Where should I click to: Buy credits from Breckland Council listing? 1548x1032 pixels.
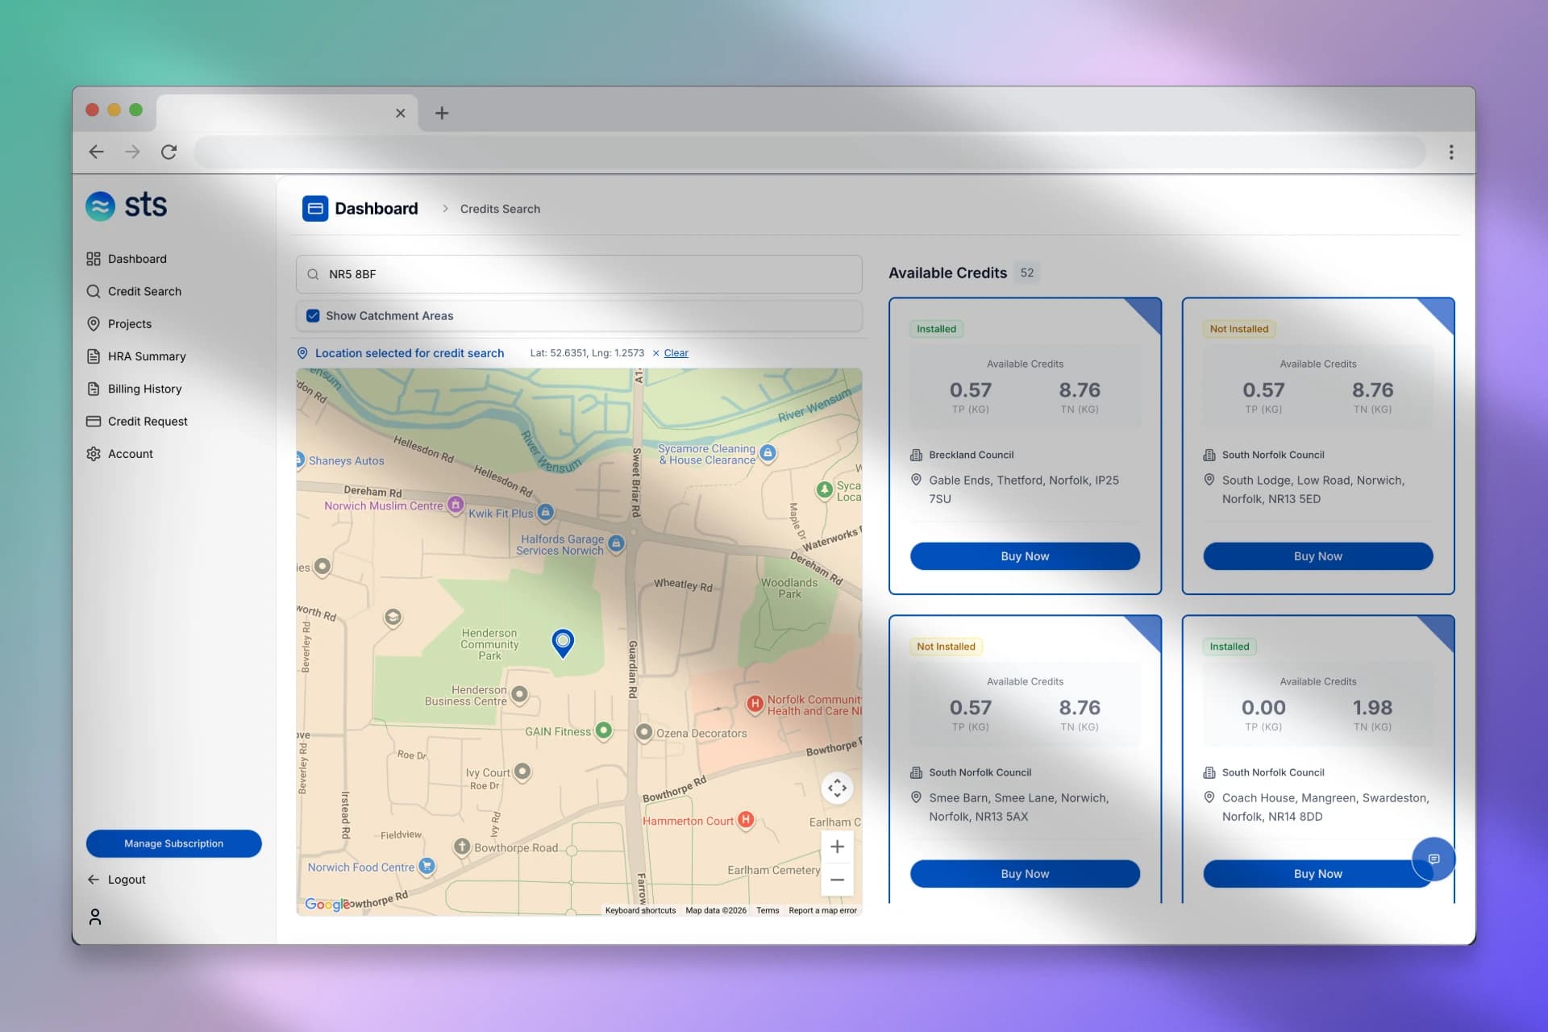[x=1025, y=556]
